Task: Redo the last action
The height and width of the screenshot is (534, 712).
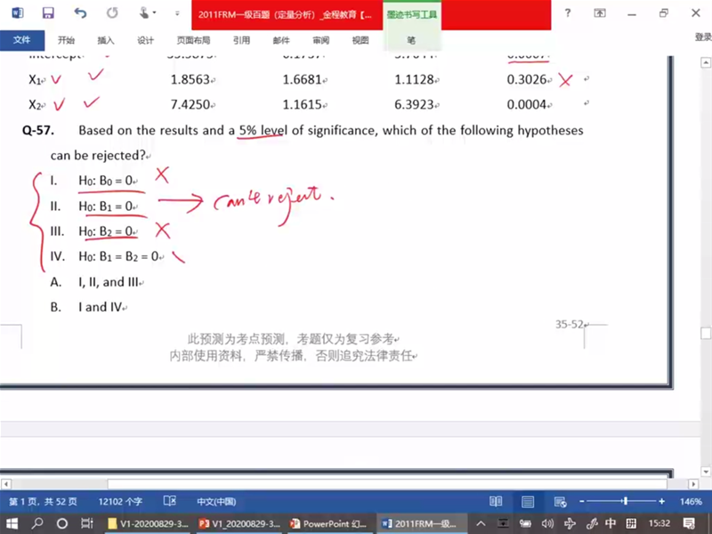Action: (x=112, y=12)
